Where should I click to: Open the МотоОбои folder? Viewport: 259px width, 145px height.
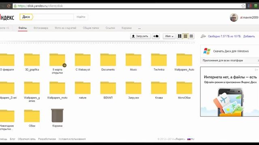tap(184, 88)
